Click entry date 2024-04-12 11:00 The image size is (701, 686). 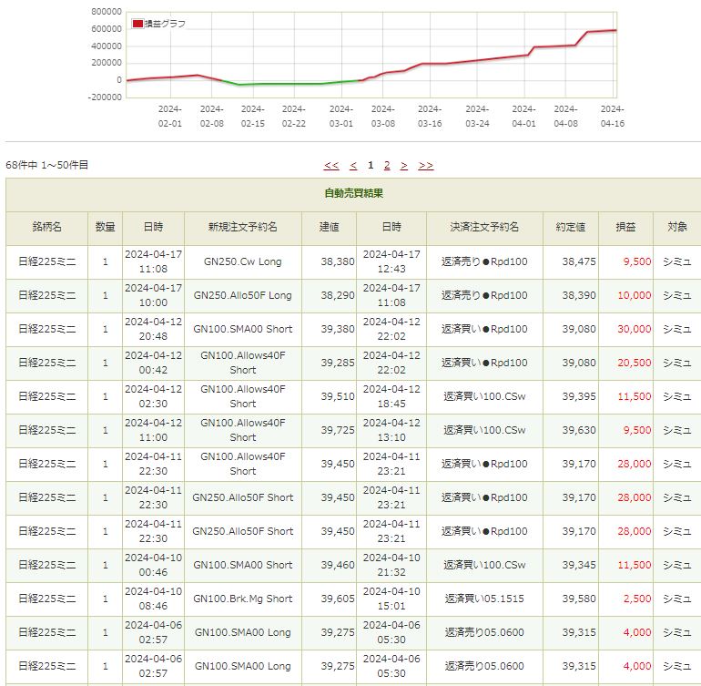pos(153,430)
